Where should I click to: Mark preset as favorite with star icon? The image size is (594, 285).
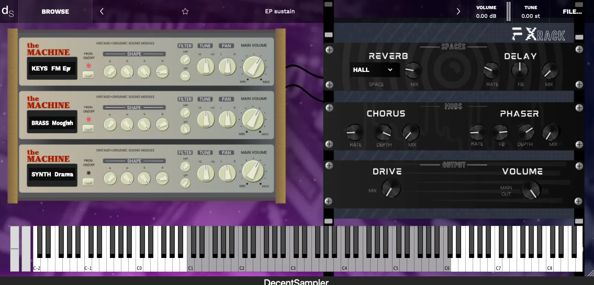click(x=185, y=11)
